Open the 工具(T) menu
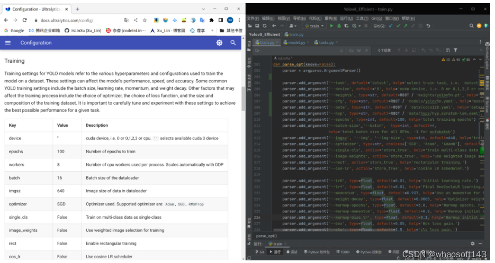 click(362, 18)
